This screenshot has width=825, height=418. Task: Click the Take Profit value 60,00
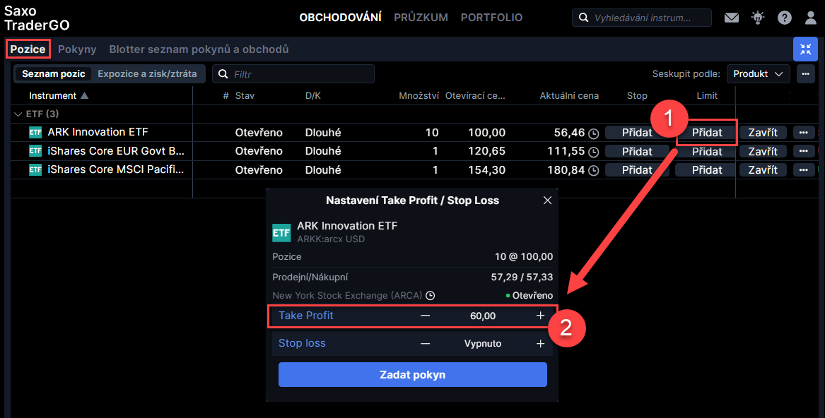(482, 316)
